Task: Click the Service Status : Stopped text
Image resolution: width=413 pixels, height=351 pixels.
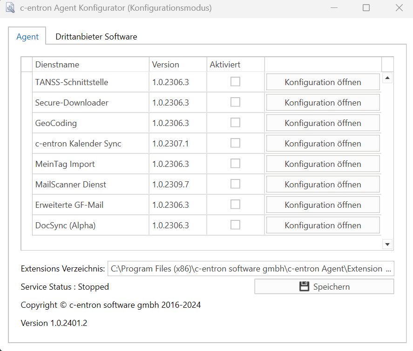Action: coord(65,286)
